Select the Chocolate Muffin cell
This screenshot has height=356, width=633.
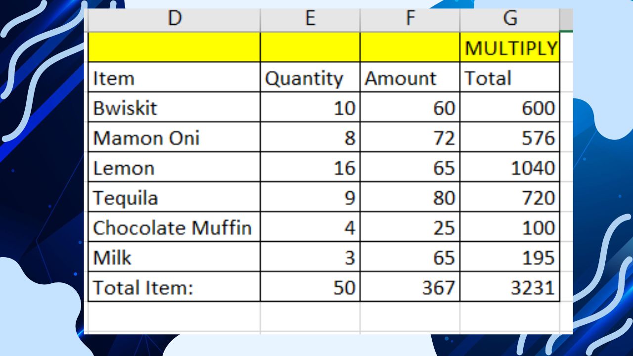pyautogui.click(x=174, y=227)
